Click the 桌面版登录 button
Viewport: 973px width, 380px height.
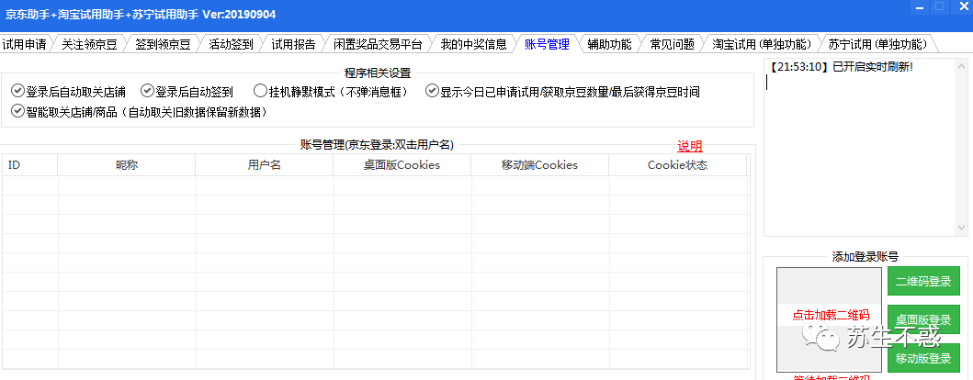tap(923, 319)
